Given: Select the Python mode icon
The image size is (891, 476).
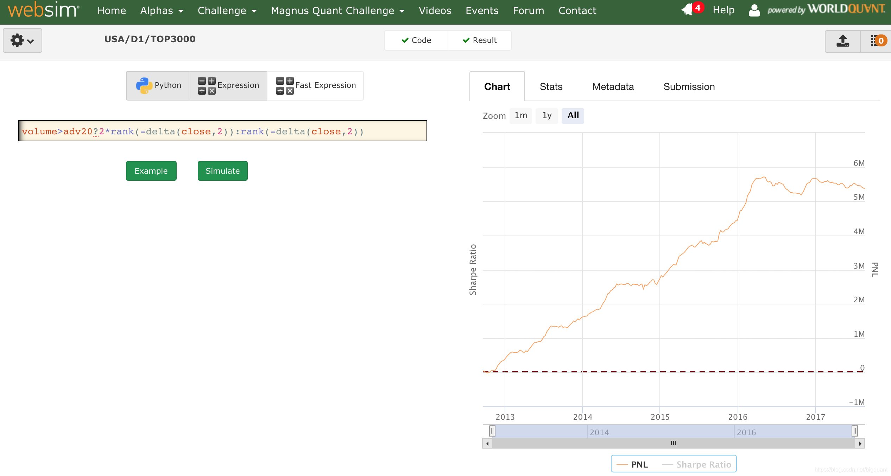Looking at the screenshot, I should coord(144,85).
